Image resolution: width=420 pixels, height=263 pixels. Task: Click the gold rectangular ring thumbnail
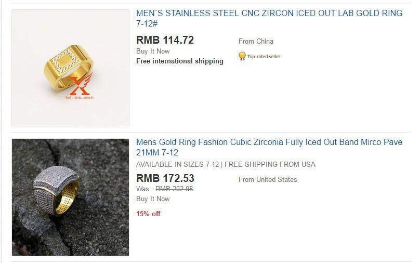[71, 68]
